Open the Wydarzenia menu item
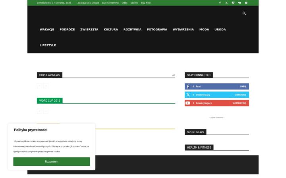286x178 pixels. click(183, 29)
